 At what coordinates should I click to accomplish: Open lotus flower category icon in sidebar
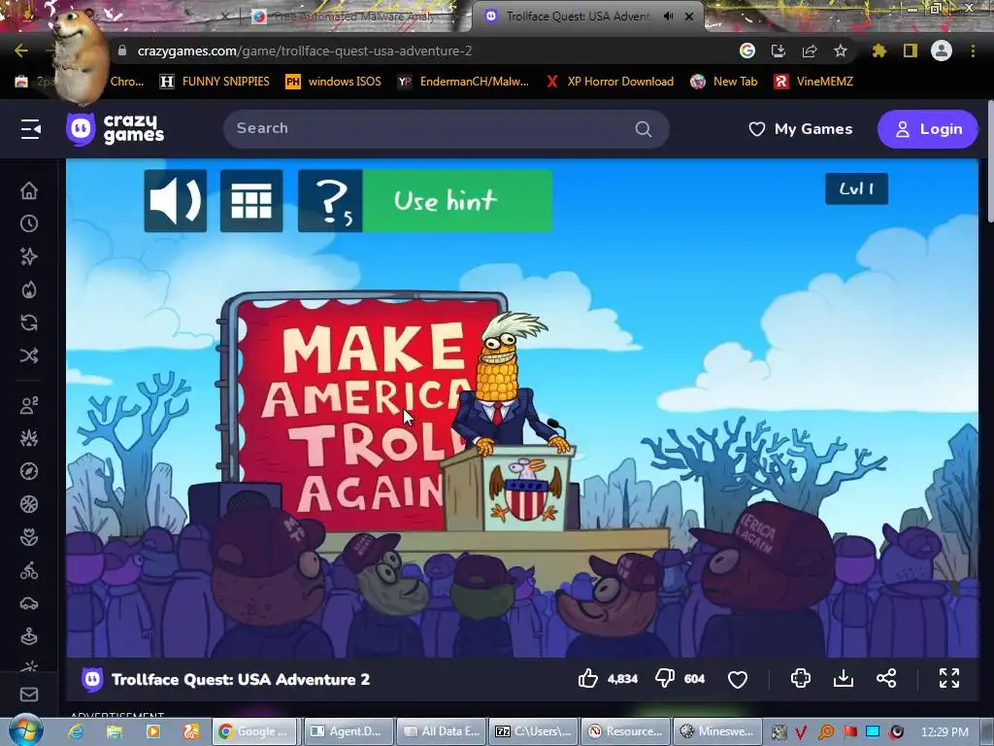(29, 538)
